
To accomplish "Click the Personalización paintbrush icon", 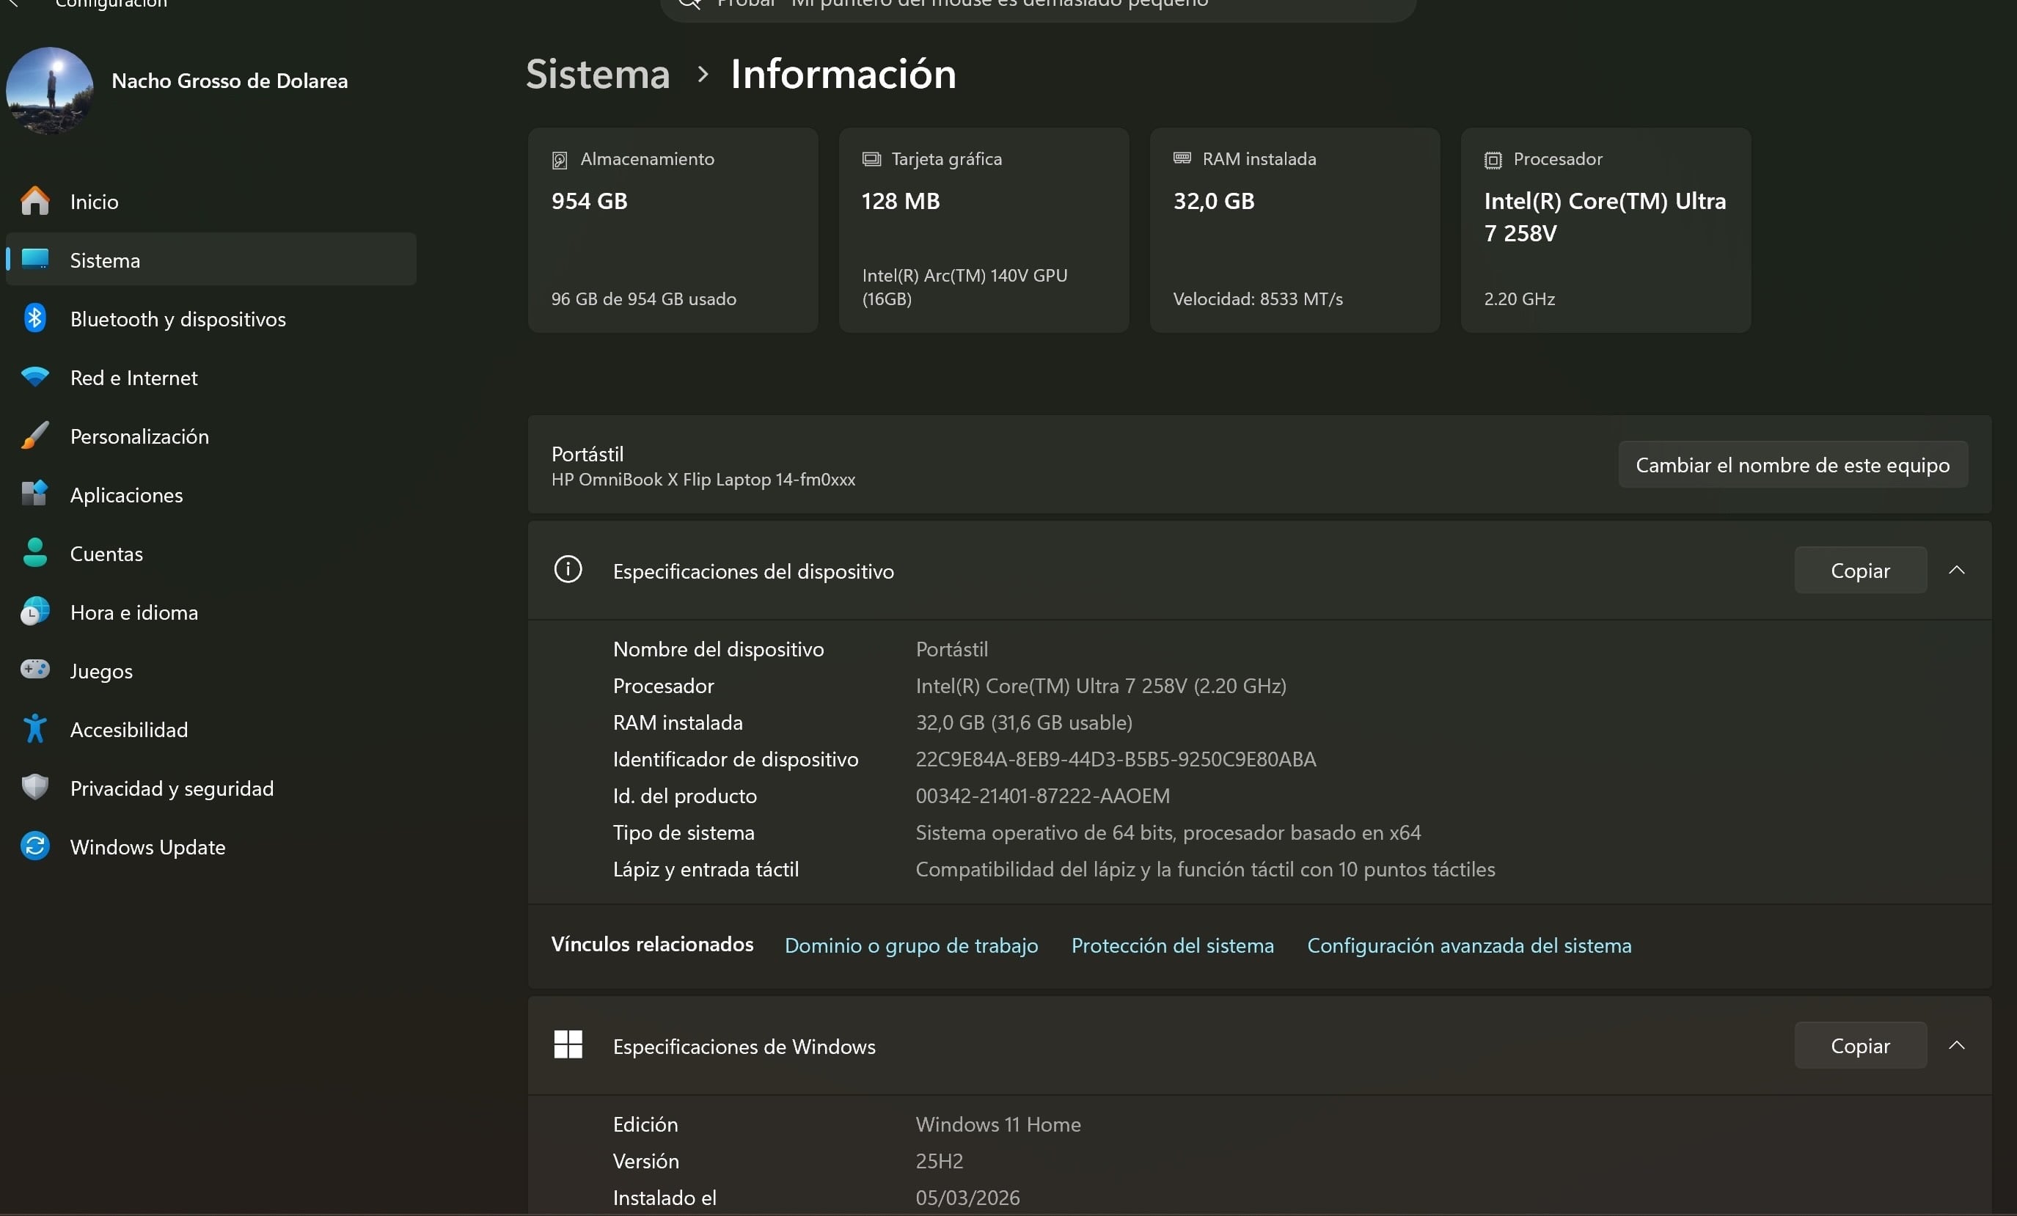I will tap(34, 436).
